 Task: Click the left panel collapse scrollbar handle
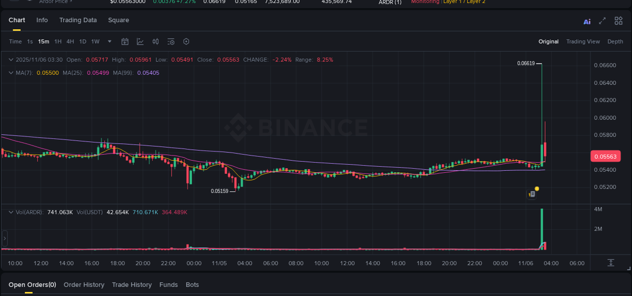point(5,238)
